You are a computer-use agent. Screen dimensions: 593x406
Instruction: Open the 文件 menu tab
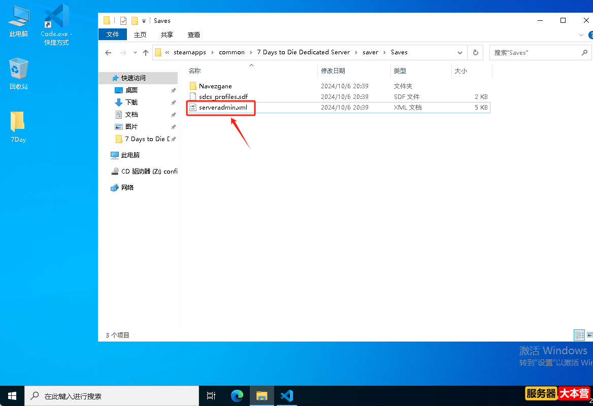[112, 35]
